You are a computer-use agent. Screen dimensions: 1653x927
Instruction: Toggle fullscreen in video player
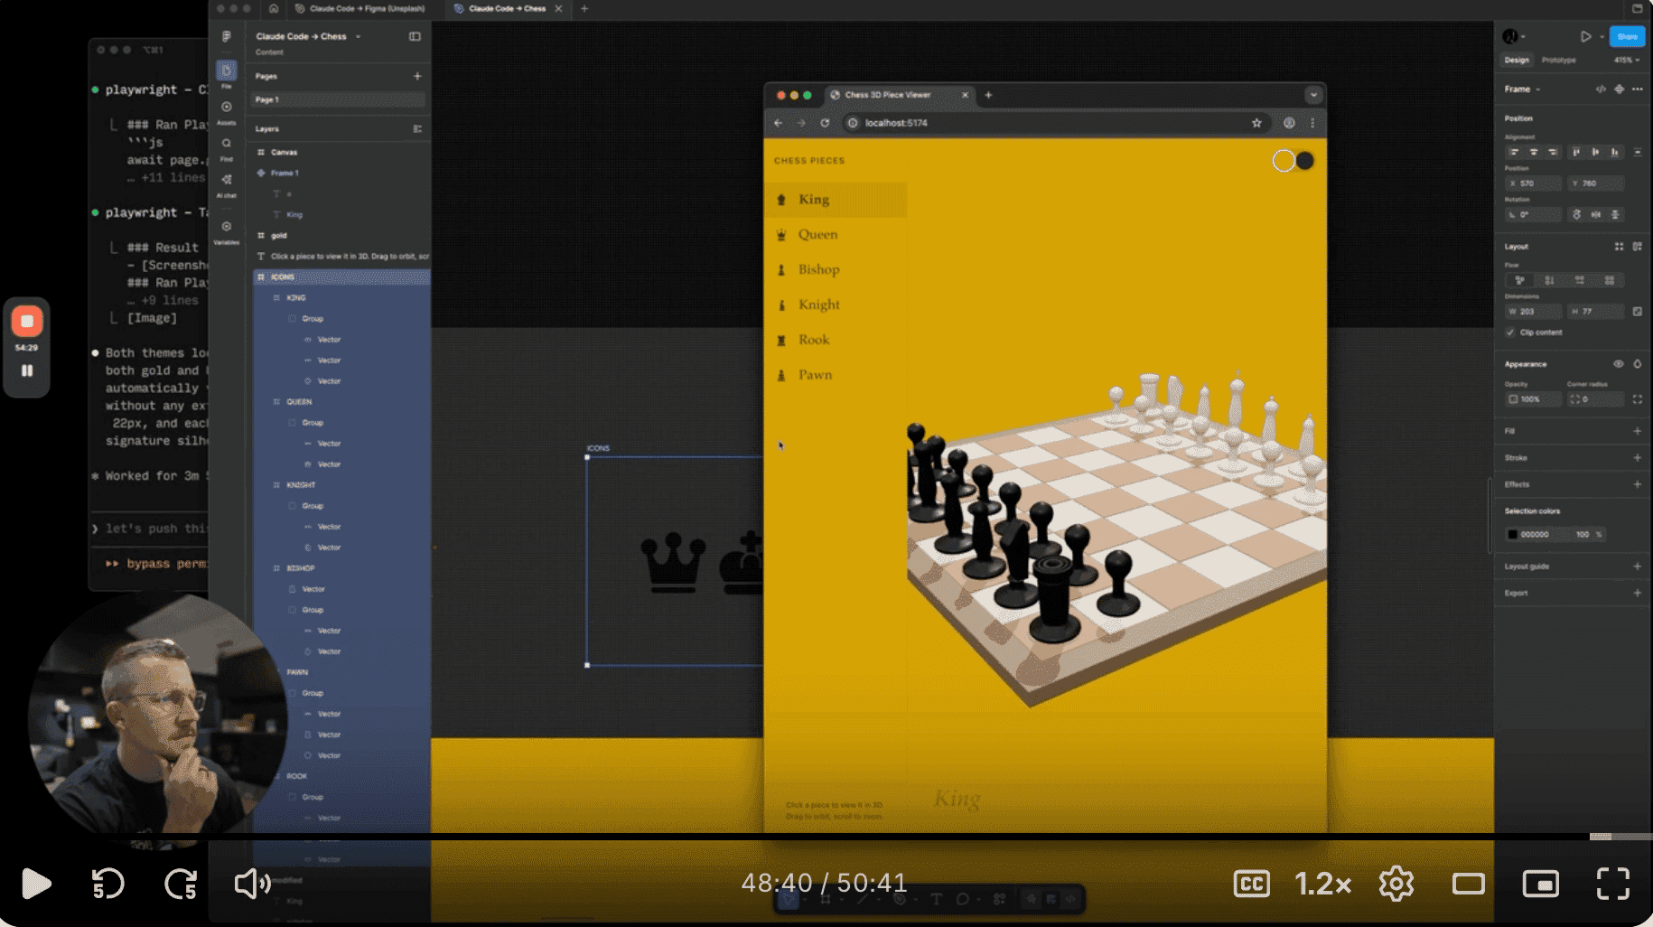tap(1612, 884)
